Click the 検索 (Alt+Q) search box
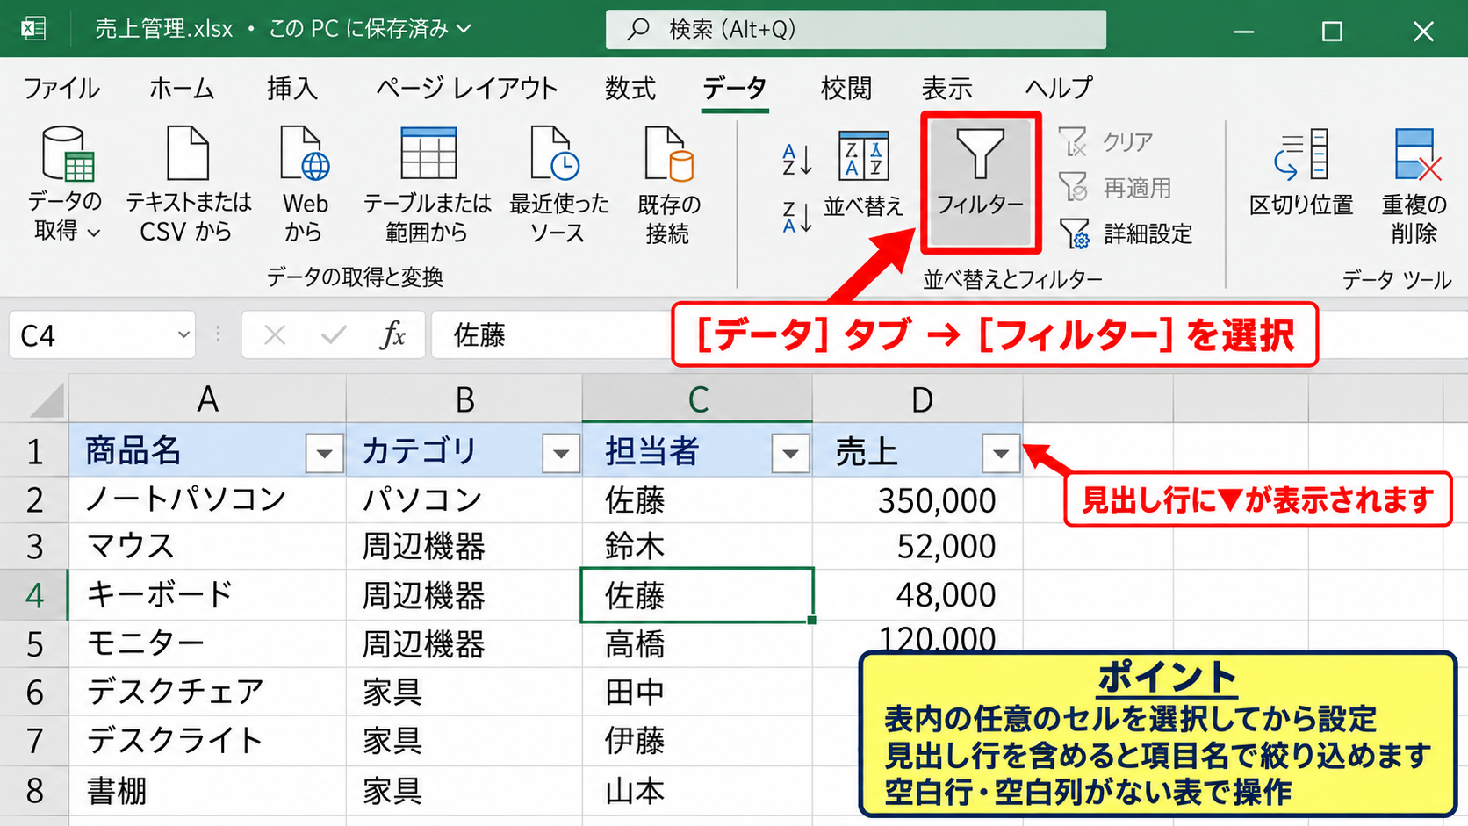The width and height of the screenshot is (1468, 826). click(856, 30)
